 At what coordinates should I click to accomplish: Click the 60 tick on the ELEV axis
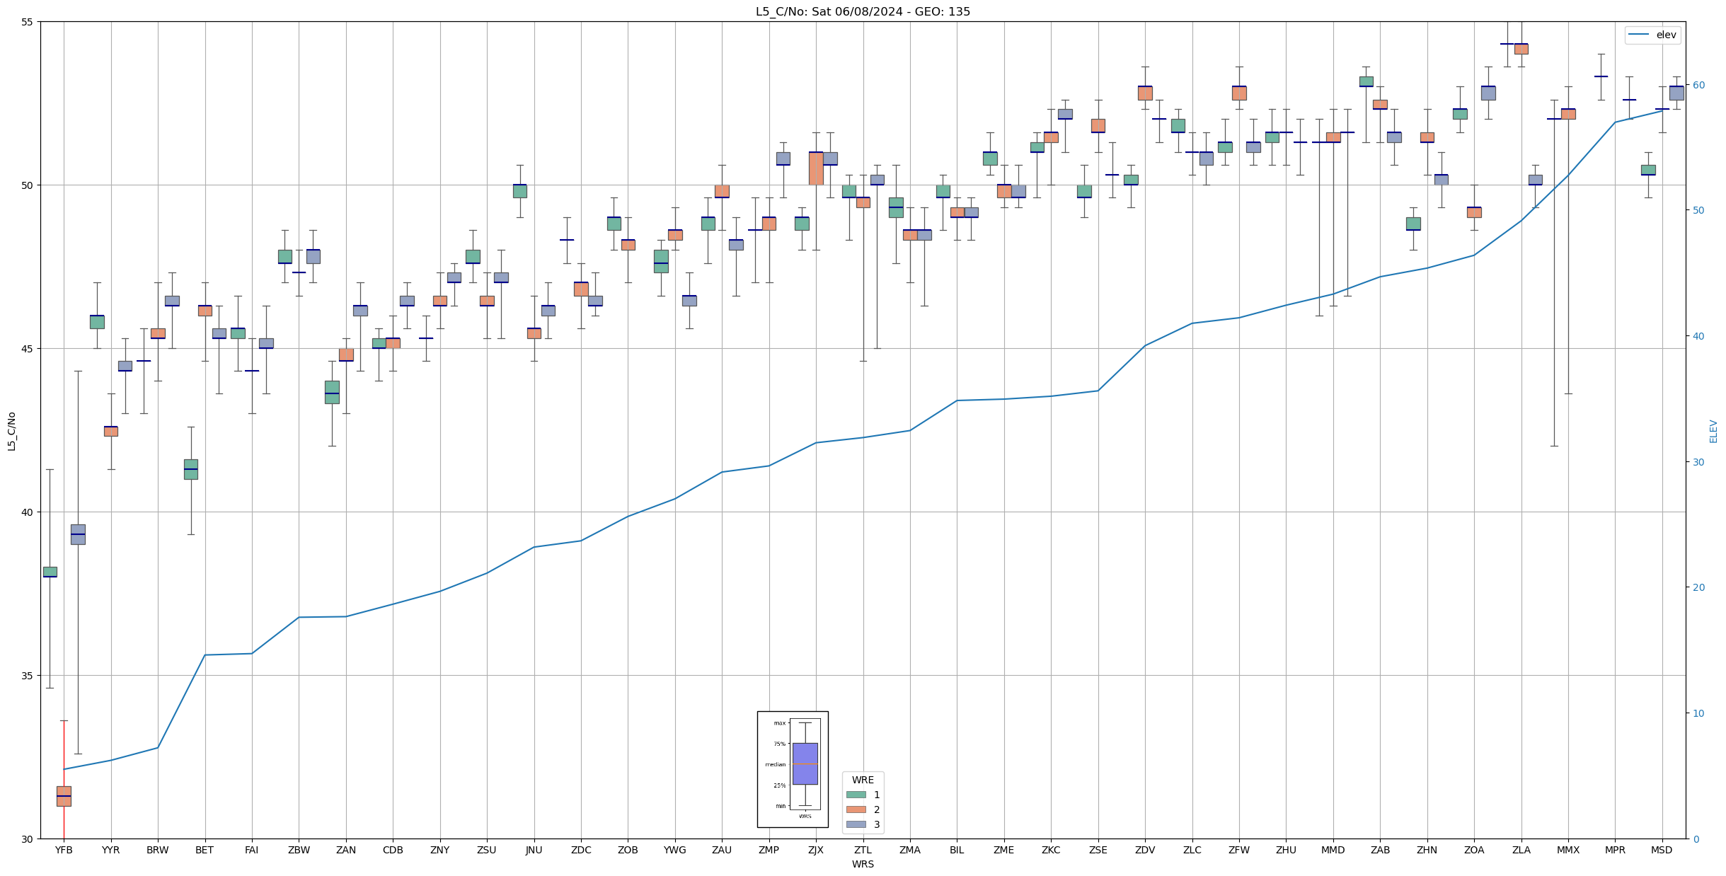tap(1698, 85)
